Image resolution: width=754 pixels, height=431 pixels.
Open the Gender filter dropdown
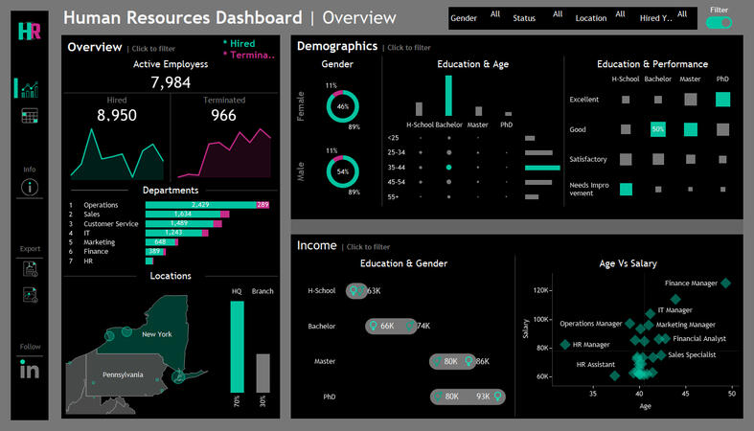(x=476, y=17)
